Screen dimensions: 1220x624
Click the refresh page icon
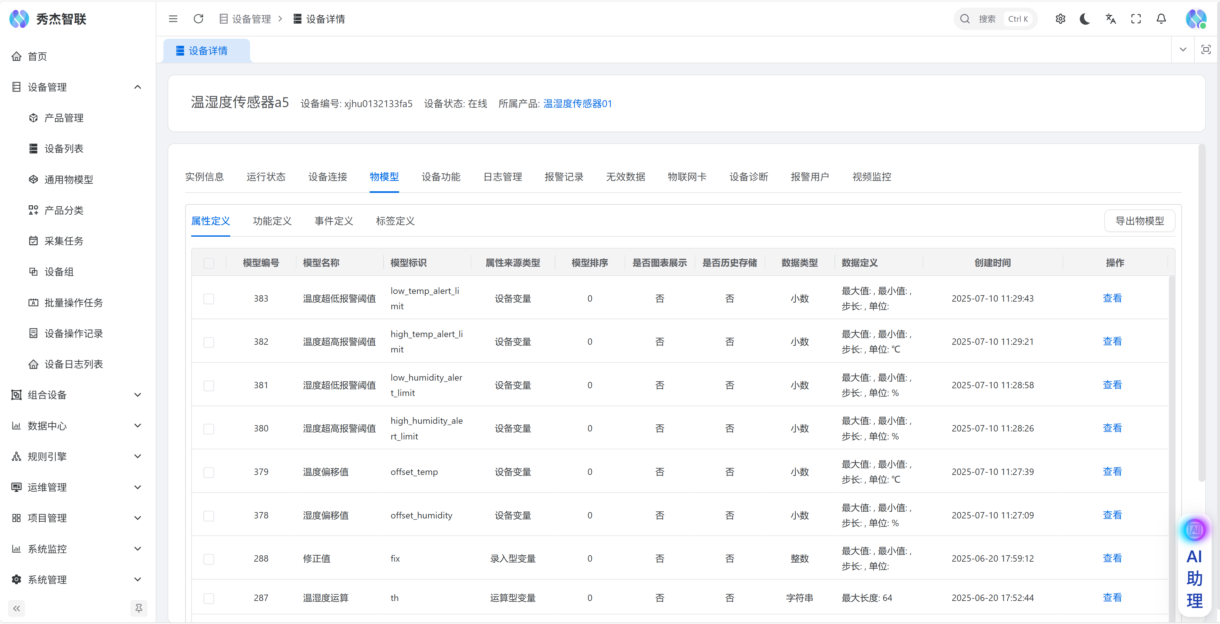[x=199, y=19]
